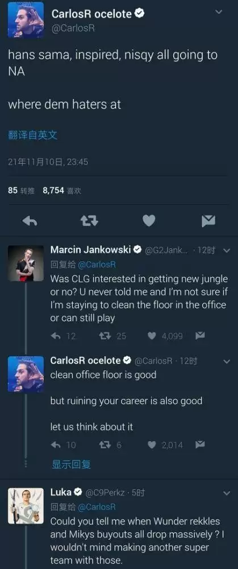Open @CarlosR mention in Marcin's reply

97,265
